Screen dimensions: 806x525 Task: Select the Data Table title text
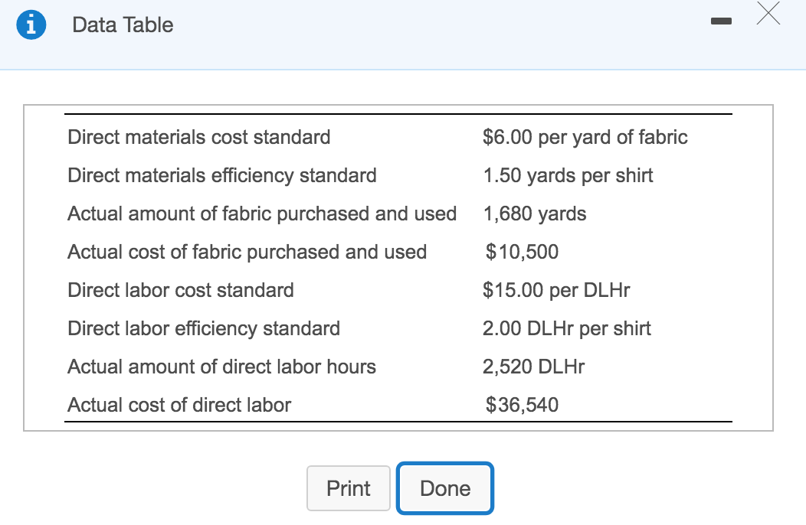122,24
